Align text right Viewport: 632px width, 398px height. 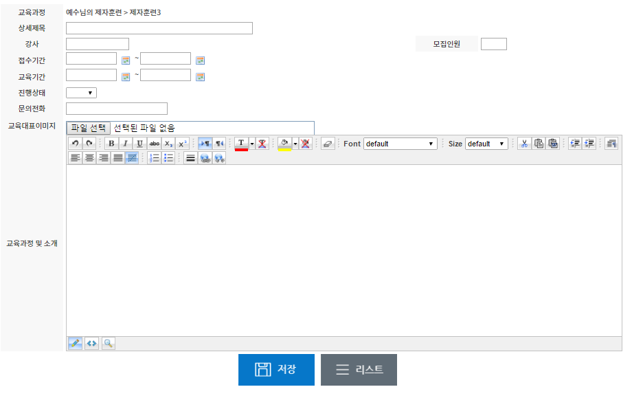point(104,157)
